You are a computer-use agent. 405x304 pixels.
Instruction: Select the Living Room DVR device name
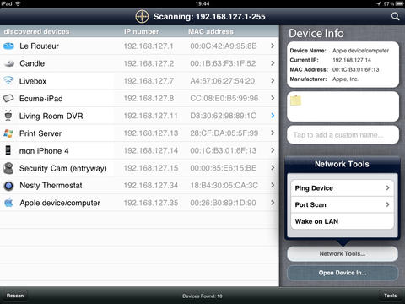point(51,116)
